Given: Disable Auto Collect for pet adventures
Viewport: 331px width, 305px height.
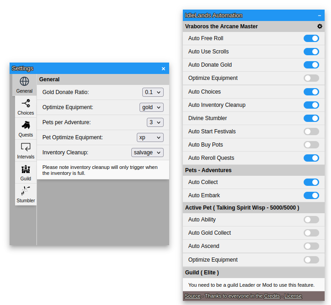Looking at the screenshot, I should (x=311, y=182).
